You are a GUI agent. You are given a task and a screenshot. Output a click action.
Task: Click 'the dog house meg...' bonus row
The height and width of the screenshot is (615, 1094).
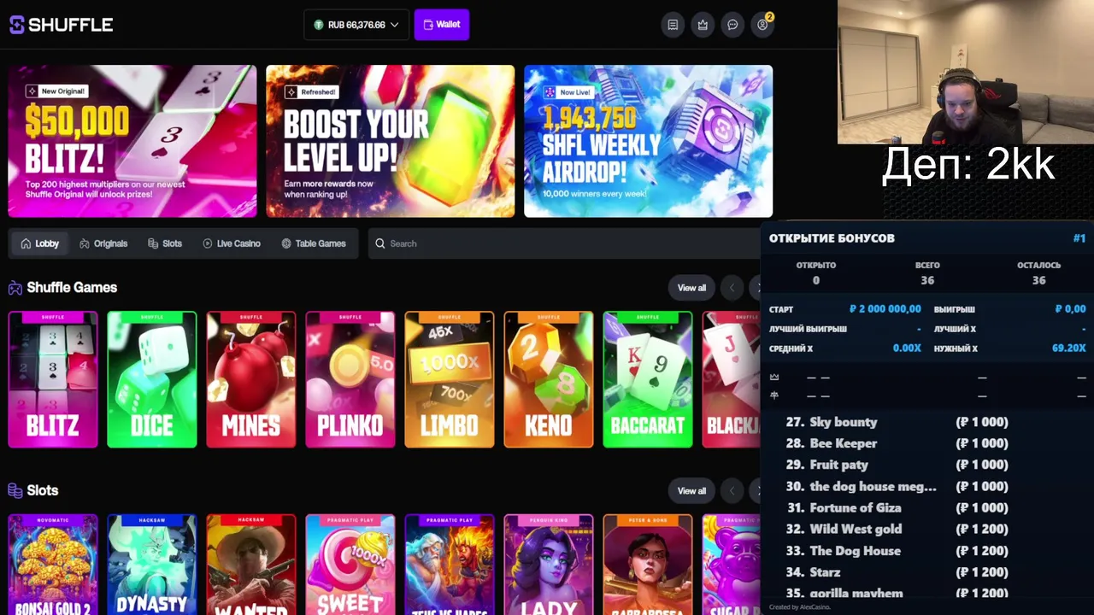point(897,486)
